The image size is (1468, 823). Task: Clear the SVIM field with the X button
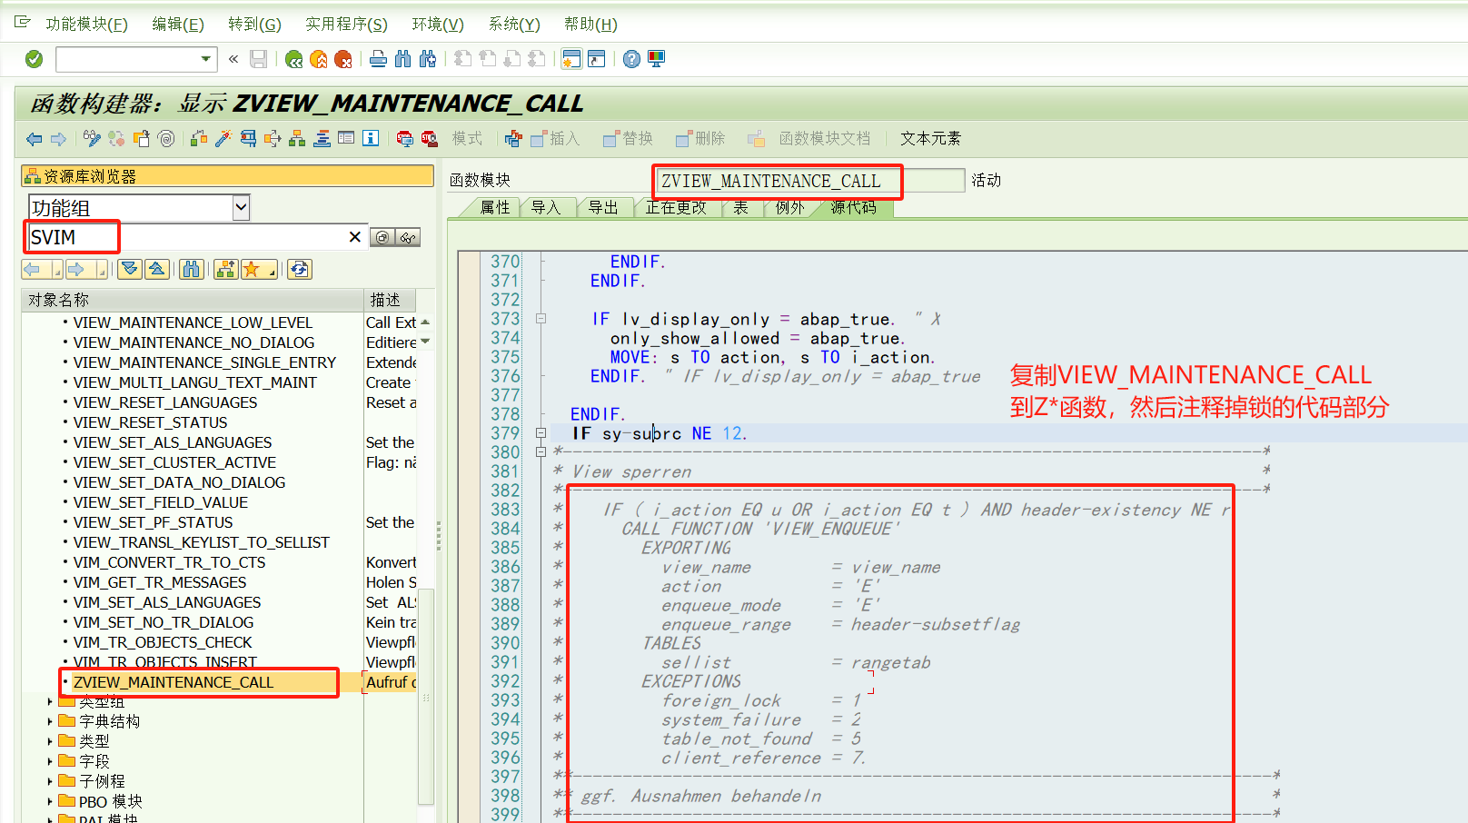355,237
